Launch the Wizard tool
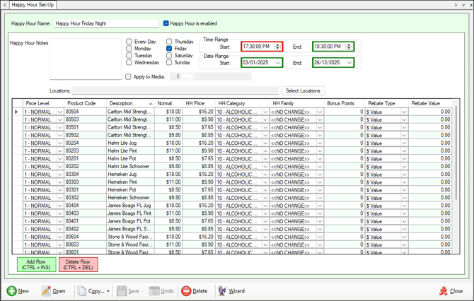This screenshot has height=301, width=474. click(231, 290)
